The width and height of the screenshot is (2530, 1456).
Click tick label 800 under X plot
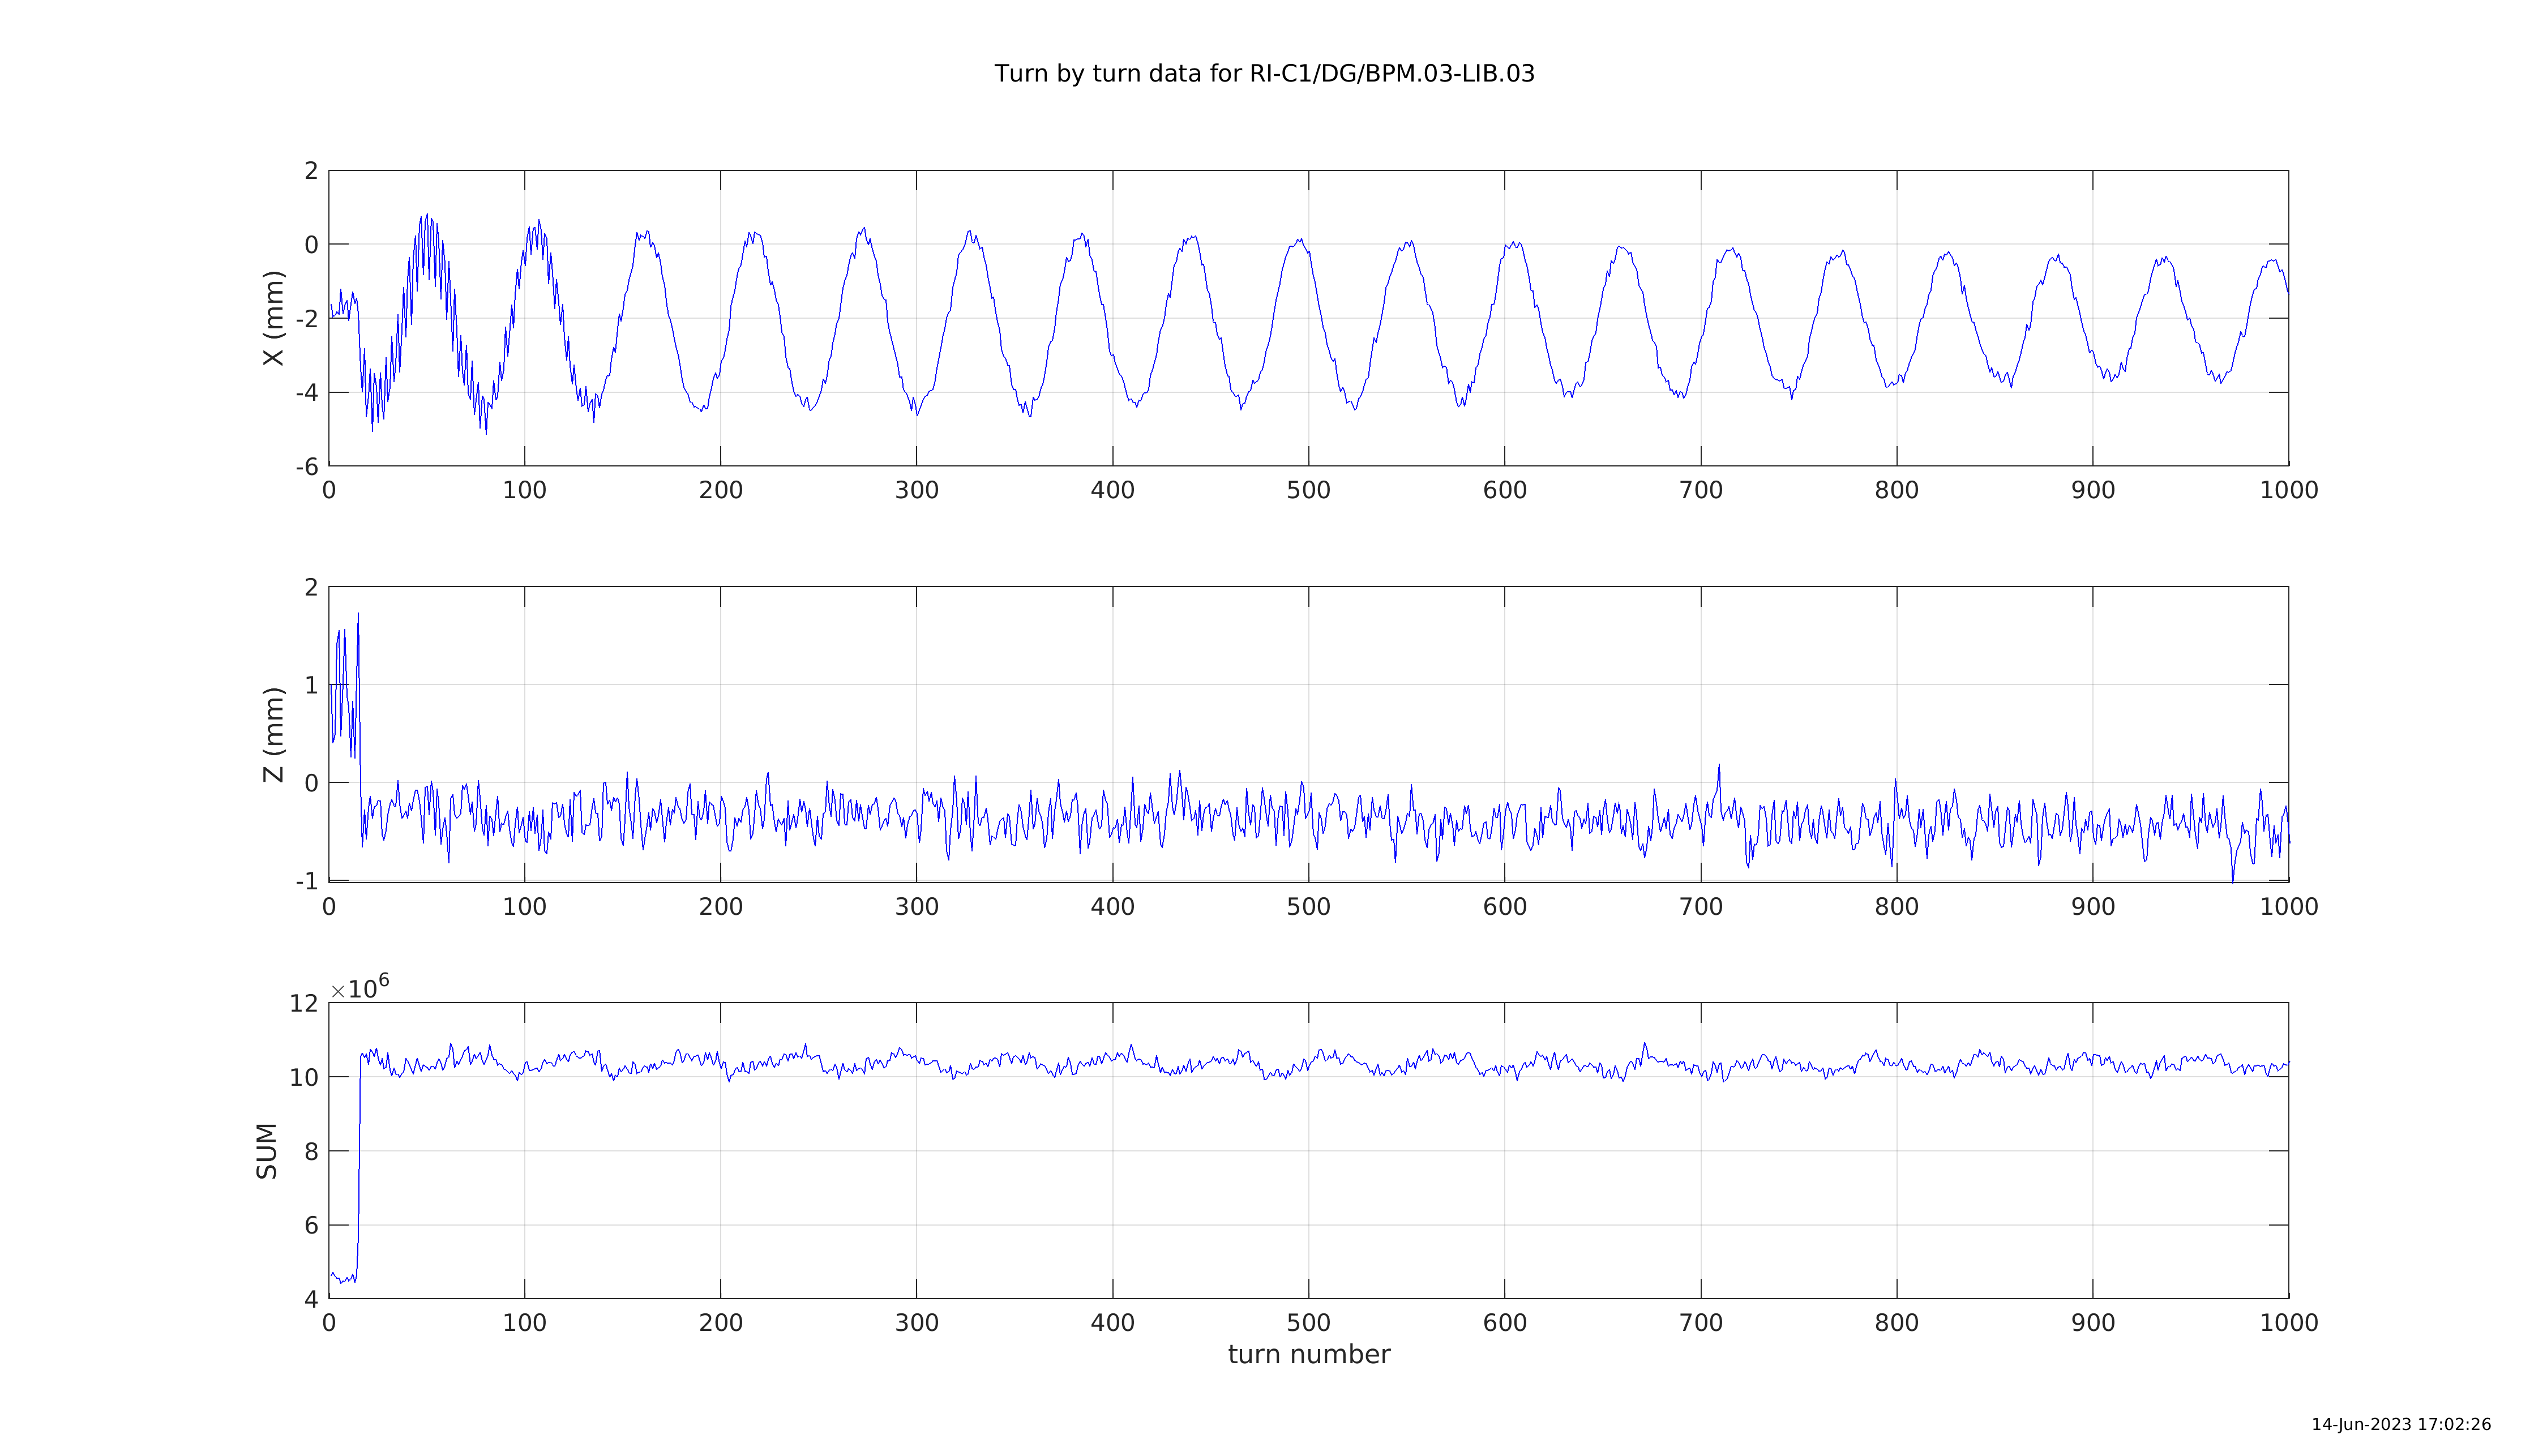pyautogui.click(x=1896, y=491)
